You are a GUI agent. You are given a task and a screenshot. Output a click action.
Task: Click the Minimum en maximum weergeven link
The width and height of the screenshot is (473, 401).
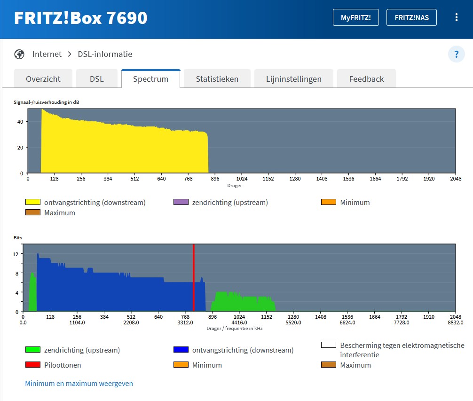(x=79, y=384)
